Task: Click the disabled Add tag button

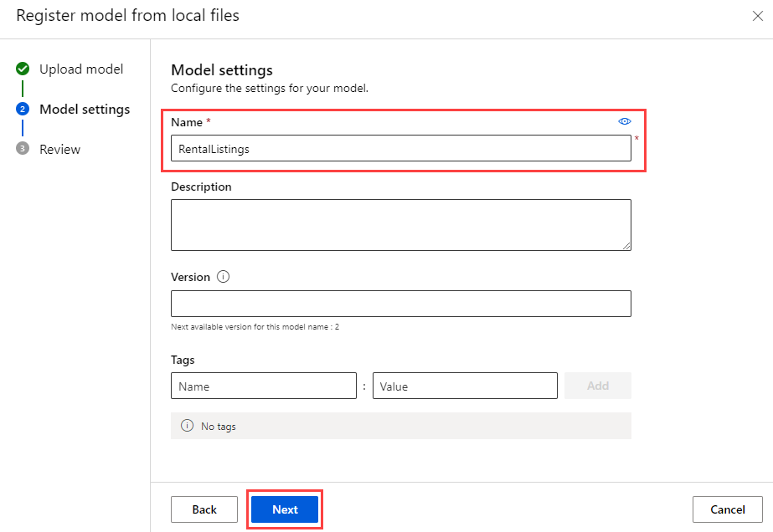Action: tap(597, 385)
